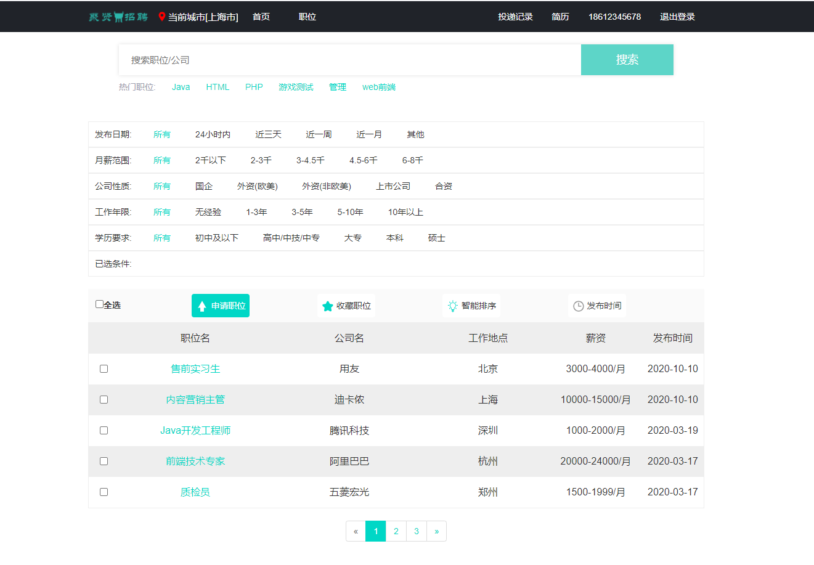
Task: Click the lightbulb icon for 智能排序
Action: 453,306
